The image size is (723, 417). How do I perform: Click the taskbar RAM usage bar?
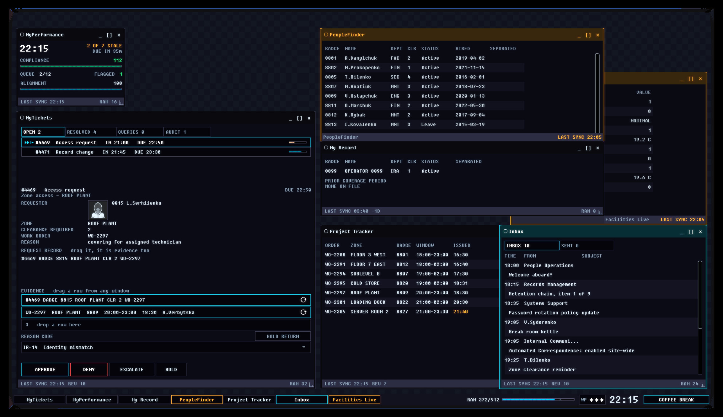click(x=538, y=400)
